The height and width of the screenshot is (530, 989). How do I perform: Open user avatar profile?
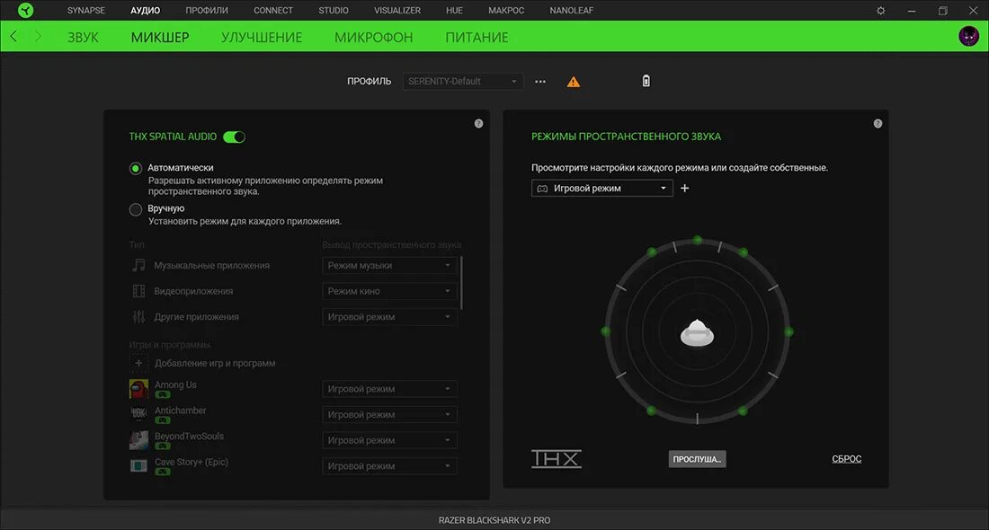pyautogui.click(x=969, y=37)
